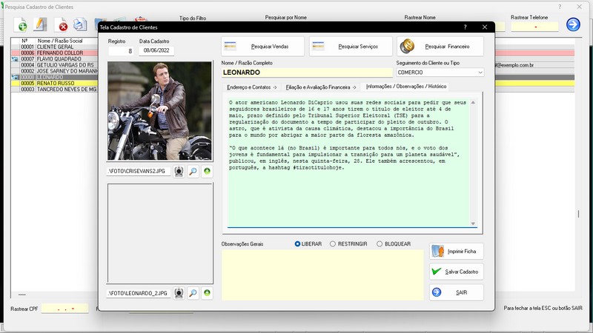Click the green add icon next to LEONARDO_2.JPG
The image size is (593, 333).
[x=207, y=293]
